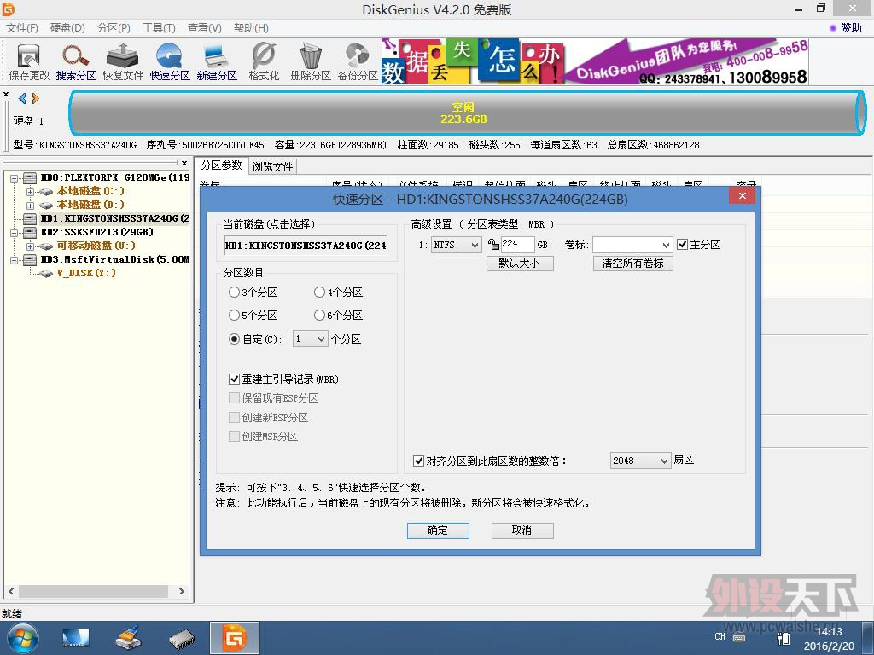Start Quick Partition (快速分区) from toolbar
Screen dimensions: 874x655
tap(170, 61)
